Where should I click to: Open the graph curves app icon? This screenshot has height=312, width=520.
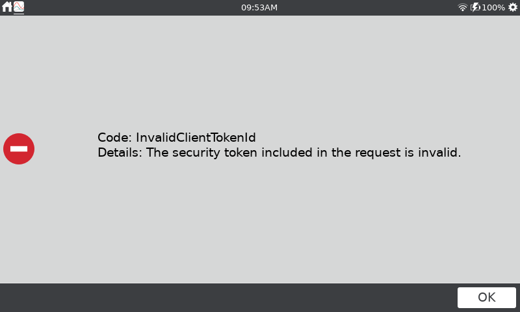[19, 6]
